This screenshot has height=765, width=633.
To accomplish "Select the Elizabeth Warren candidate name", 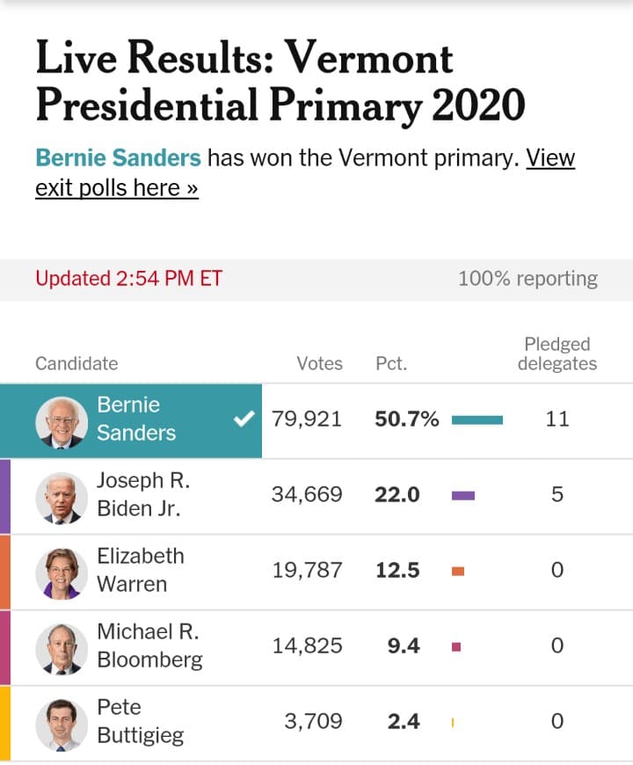I will pyautogui.click(x=141, y=570).
